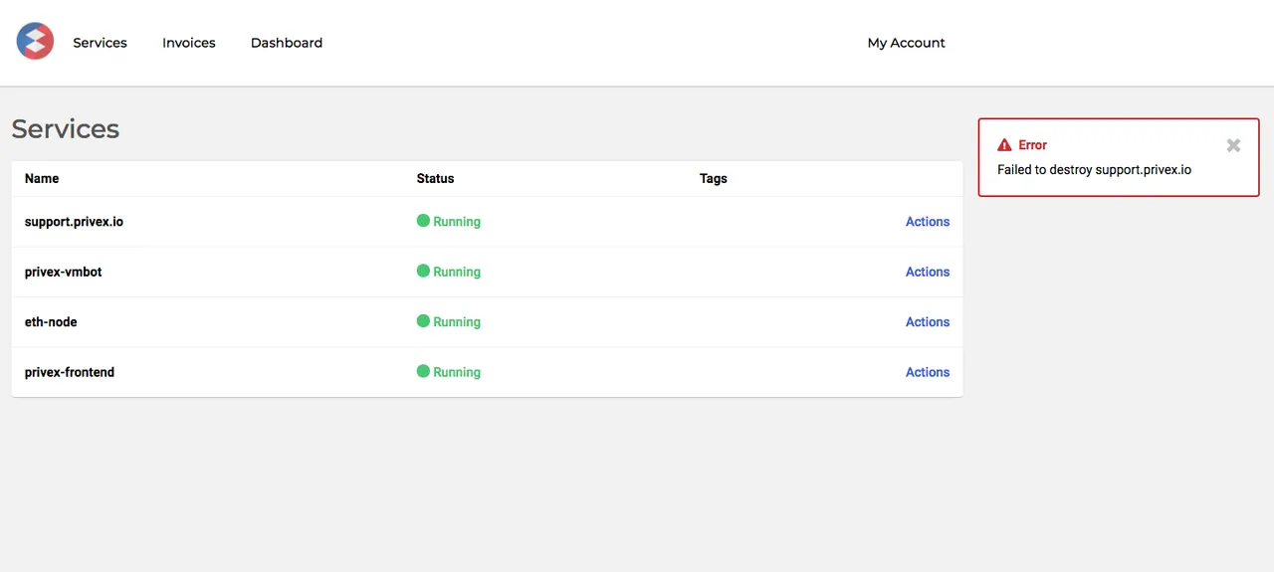The height and width of the screenshot is (572, 1274).
Task: Click green status dot for eth-node
Action: [x=423, y=321]
